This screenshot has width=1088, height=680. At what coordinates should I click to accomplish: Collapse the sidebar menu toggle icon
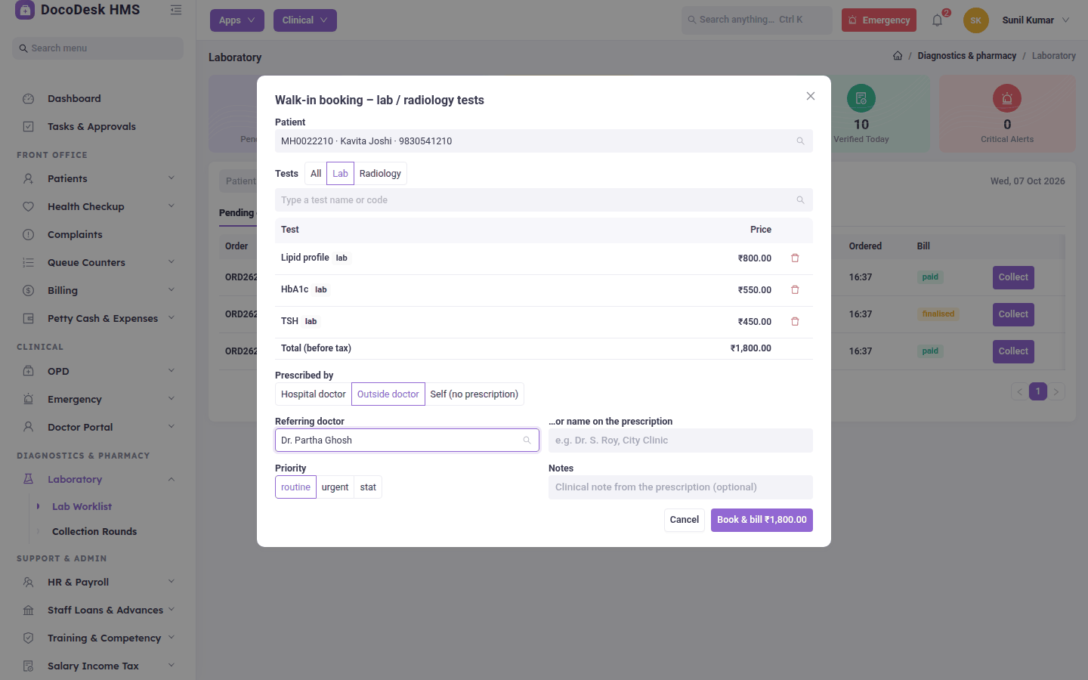pos(176,10)
